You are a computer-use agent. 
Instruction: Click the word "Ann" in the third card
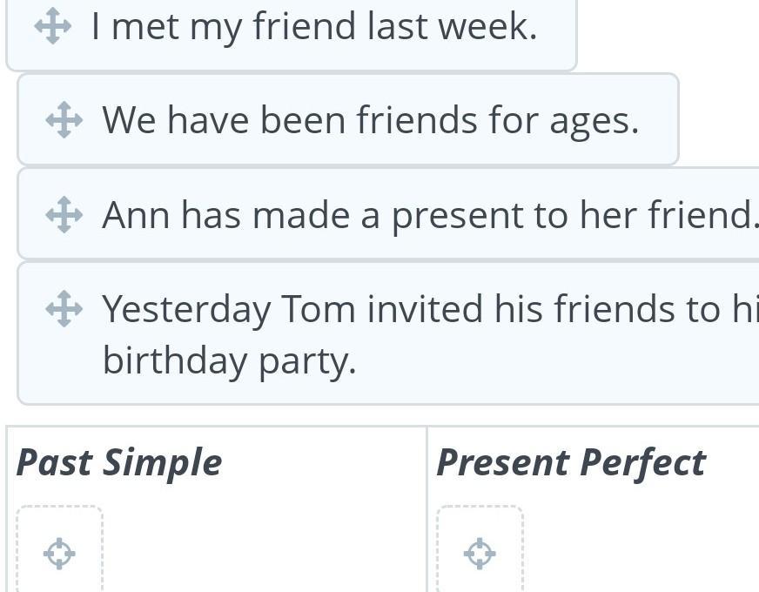tap(135, 214)
